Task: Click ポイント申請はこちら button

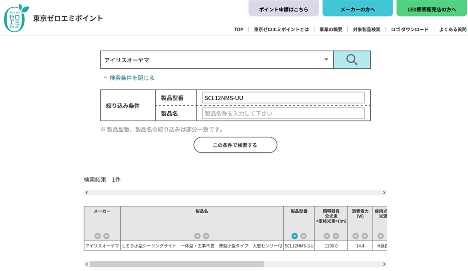Action: [x=283, y=8]
